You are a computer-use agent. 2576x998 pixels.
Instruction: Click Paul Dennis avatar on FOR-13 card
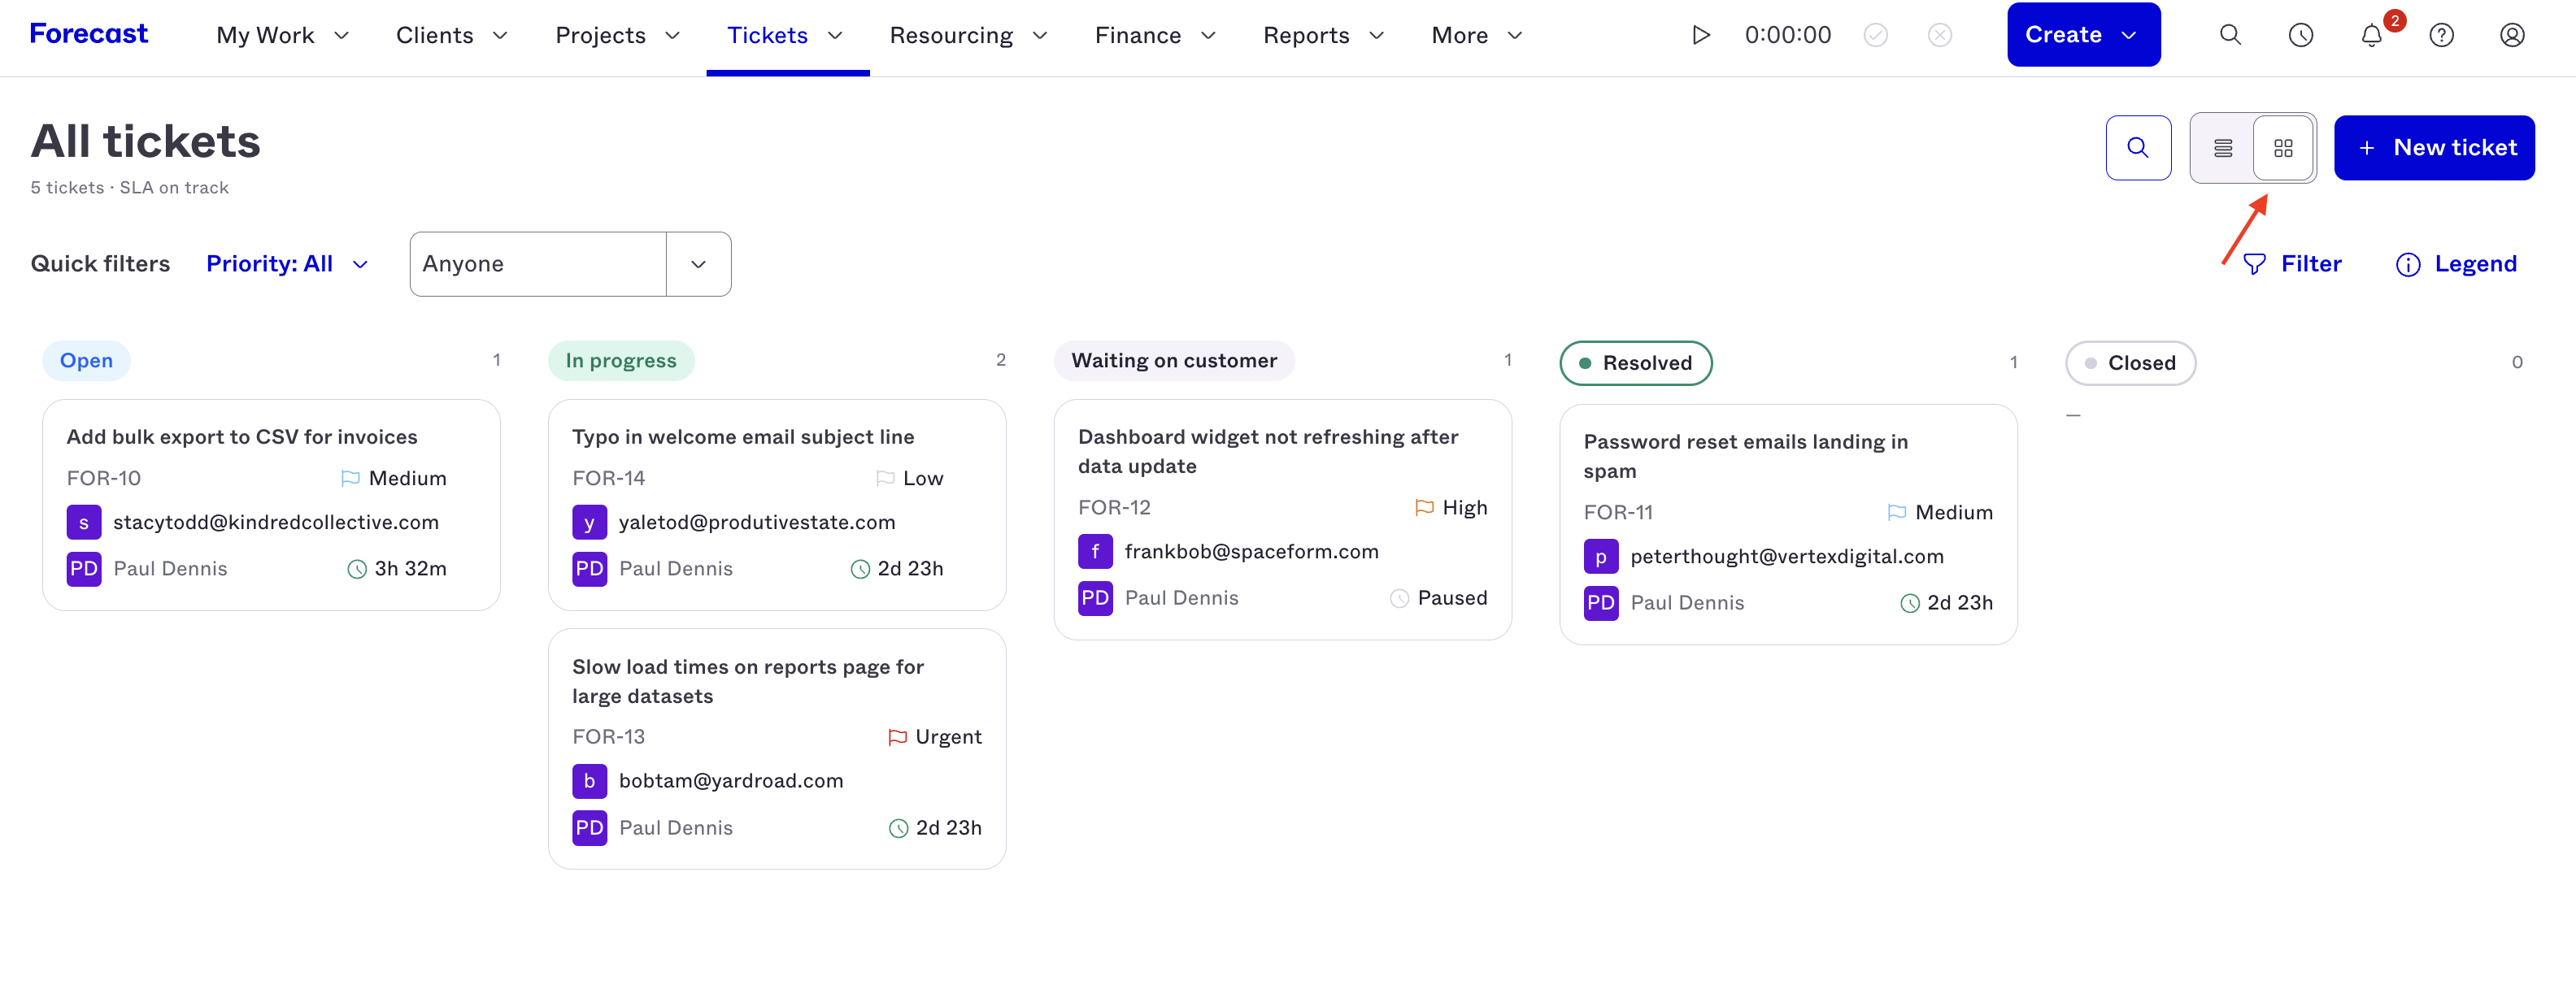click(590, 828)
